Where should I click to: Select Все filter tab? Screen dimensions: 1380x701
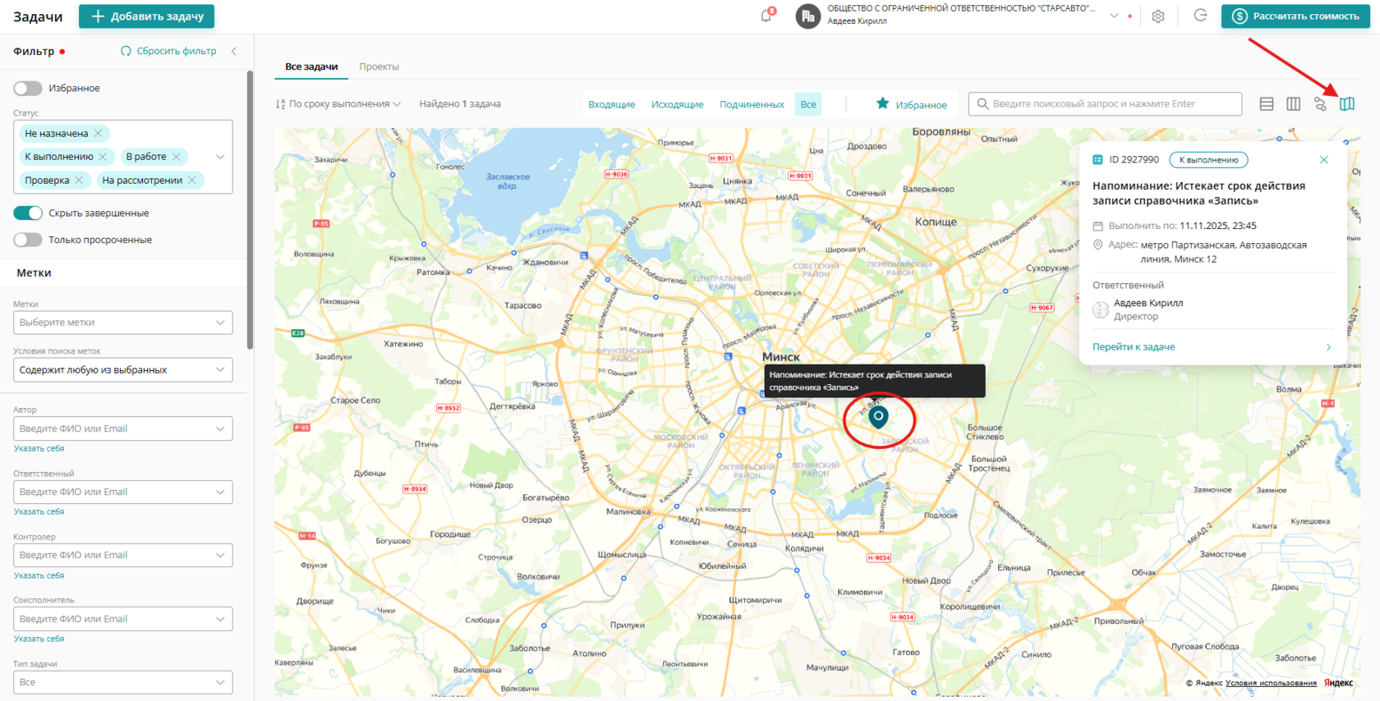[808, 104]
